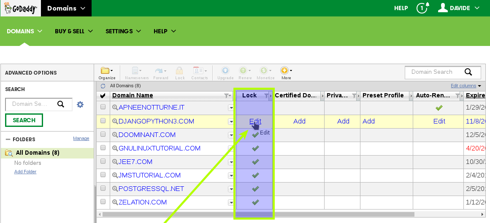Click the Nameservers toolbar icon
490x223 pixels.
(x=137, y=73)
